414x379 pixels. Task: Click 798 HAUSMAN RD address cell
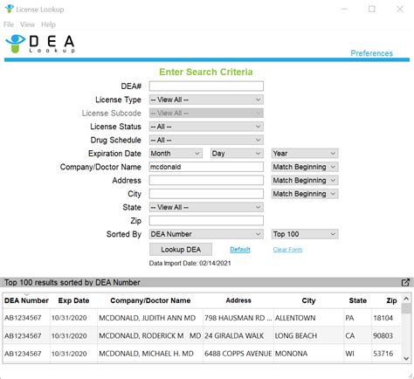pos(238,318)
